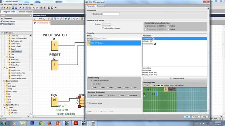The width and height of the screenshot is (225, 126).
Task: Open PowerPoint from the Windows taskbar
Action: point(58,123)
